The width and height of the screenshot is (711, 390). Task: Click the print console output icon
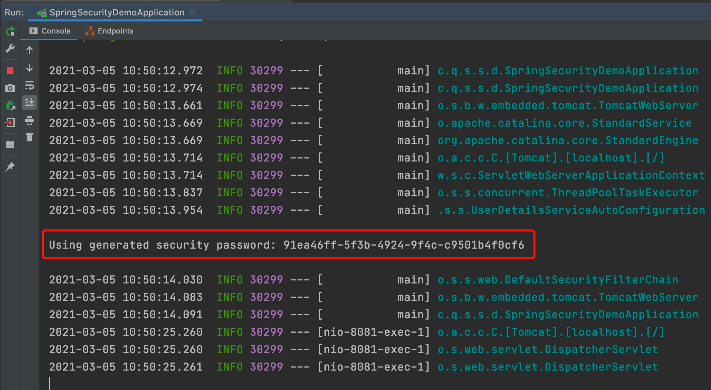tap(29, 120)
